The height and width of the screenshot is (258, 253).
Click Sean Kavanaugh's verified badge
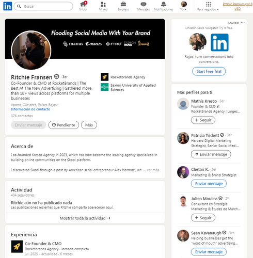coord(224,233)
